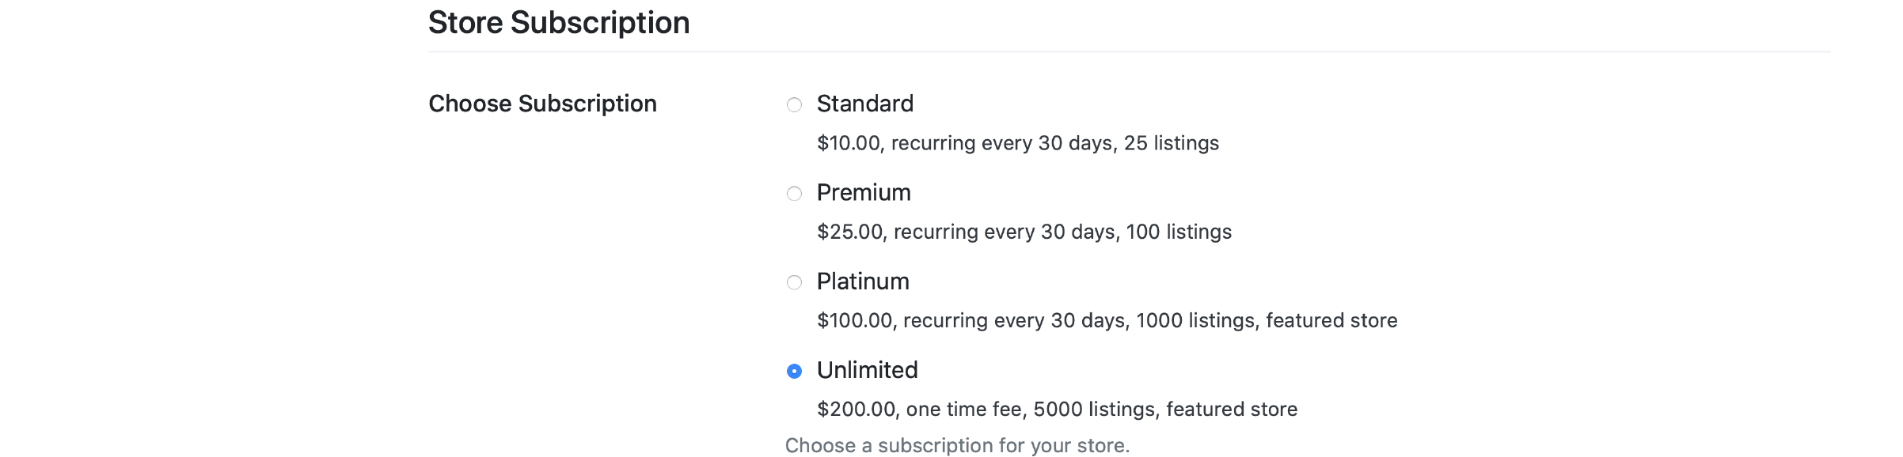
Task: Click the $200.00 Unlimited price text
Action: (857, 409)
